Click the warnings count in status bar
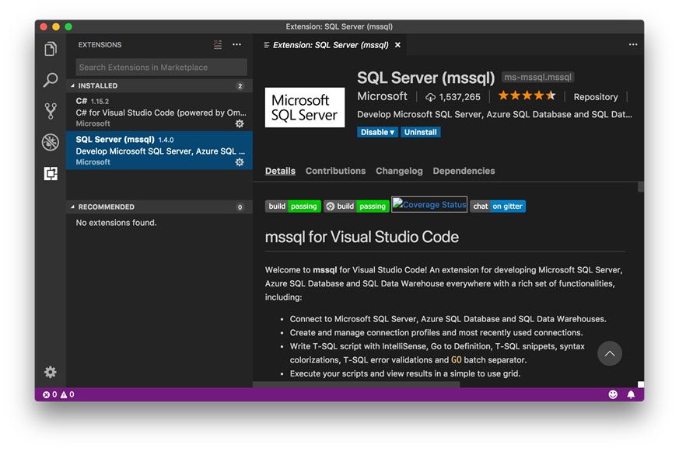This screenshot has height=451, width=679. click(x=67, y=394)
